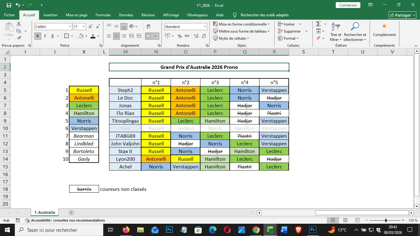Click the wrap text icon
This screenshot has height=236, width=420.
[x=149, y=26]
